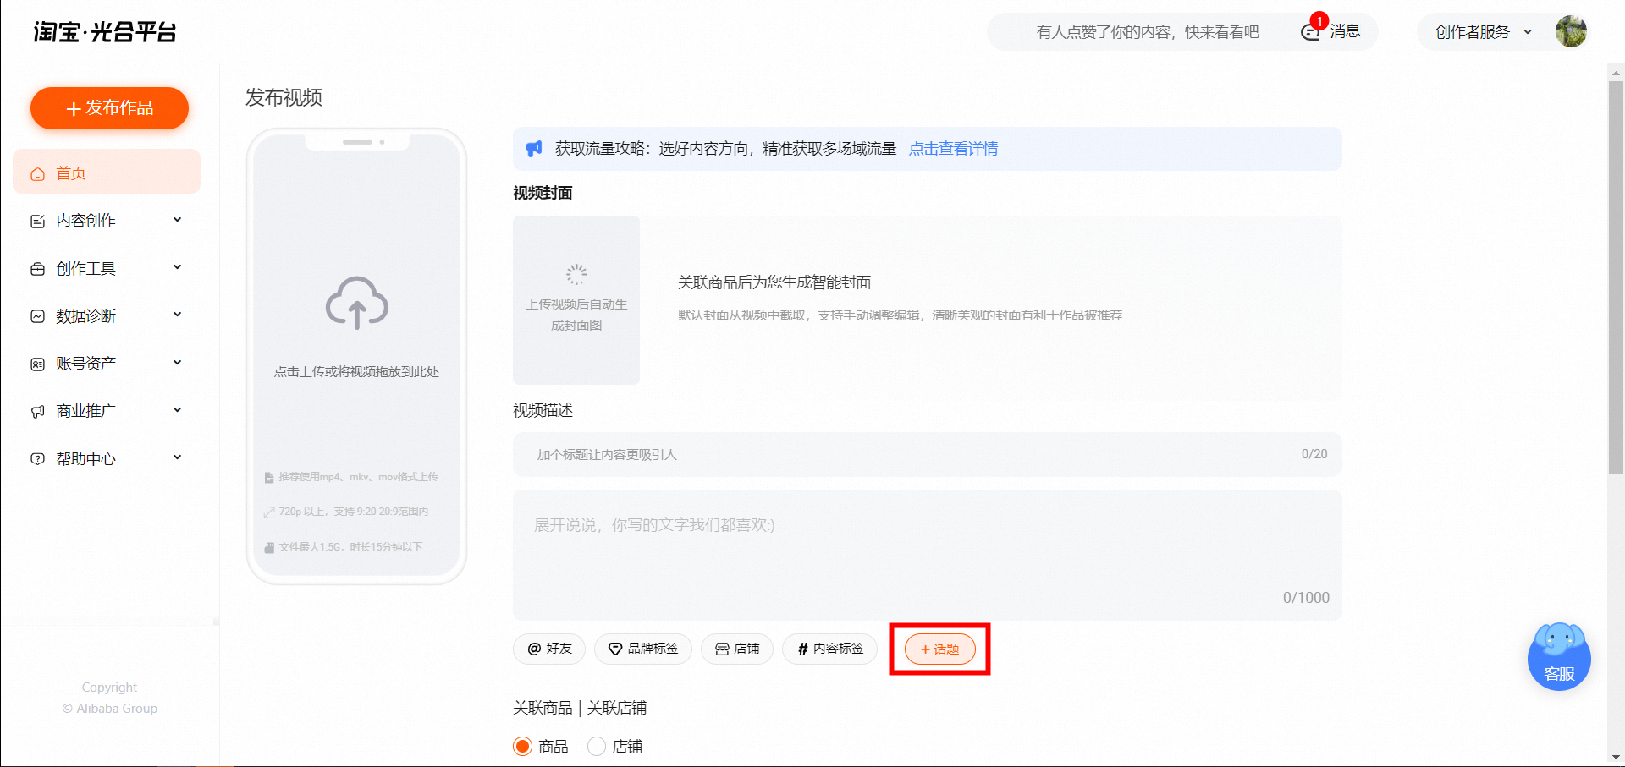Viewport: 1625px width, 767px height.
Task: Click the 发布作品 publish button
Action: 109,108
